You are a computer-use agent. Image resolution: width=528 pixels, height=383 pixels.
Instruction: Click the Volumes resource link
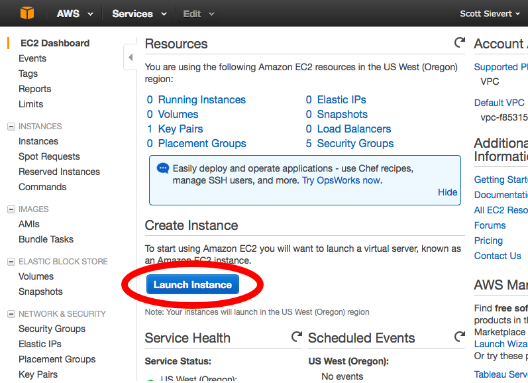178,114
